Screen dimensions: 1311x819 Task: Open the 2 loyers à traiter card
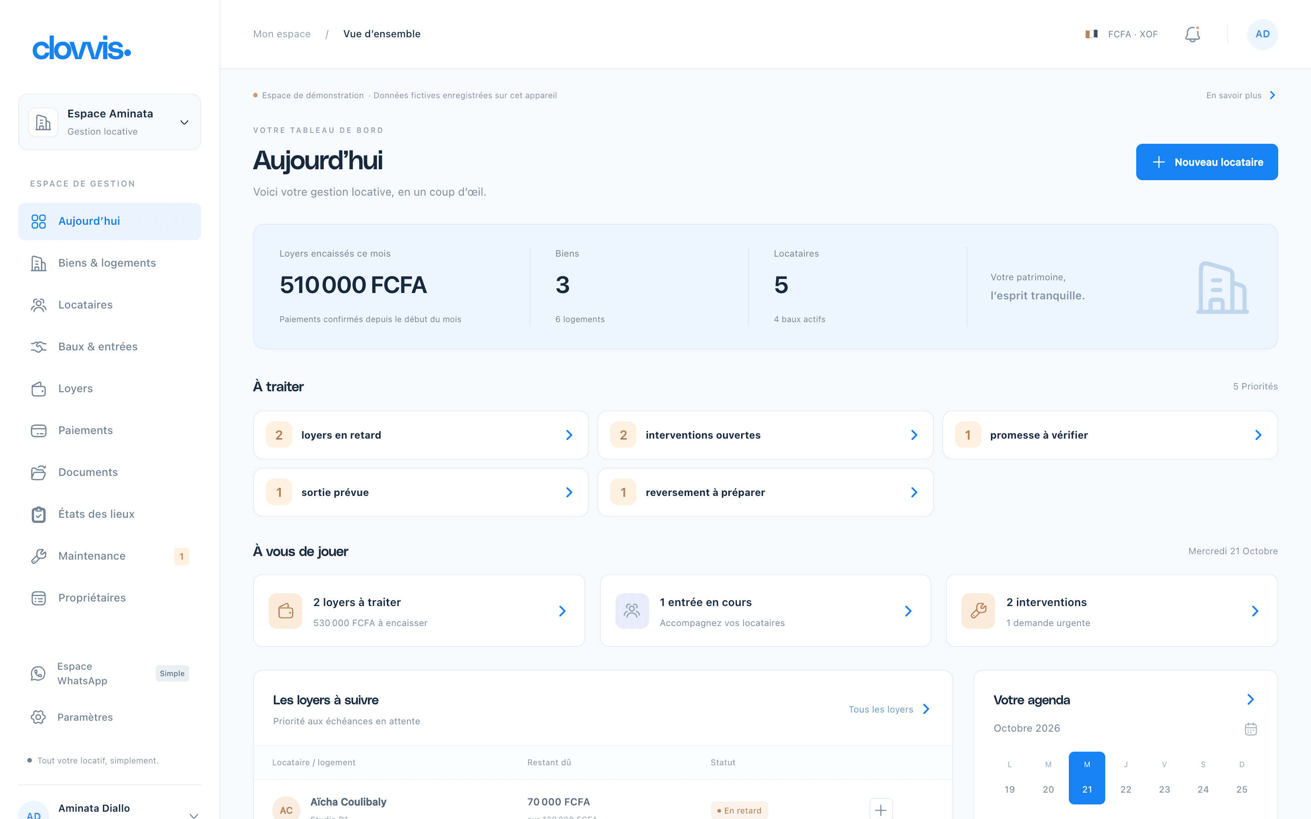click(x=419, y=611)
